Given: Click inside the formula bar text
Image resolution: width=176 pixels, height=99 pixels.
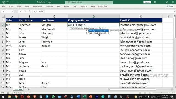Looking at the screenshot, I should [x=40, y=12].
